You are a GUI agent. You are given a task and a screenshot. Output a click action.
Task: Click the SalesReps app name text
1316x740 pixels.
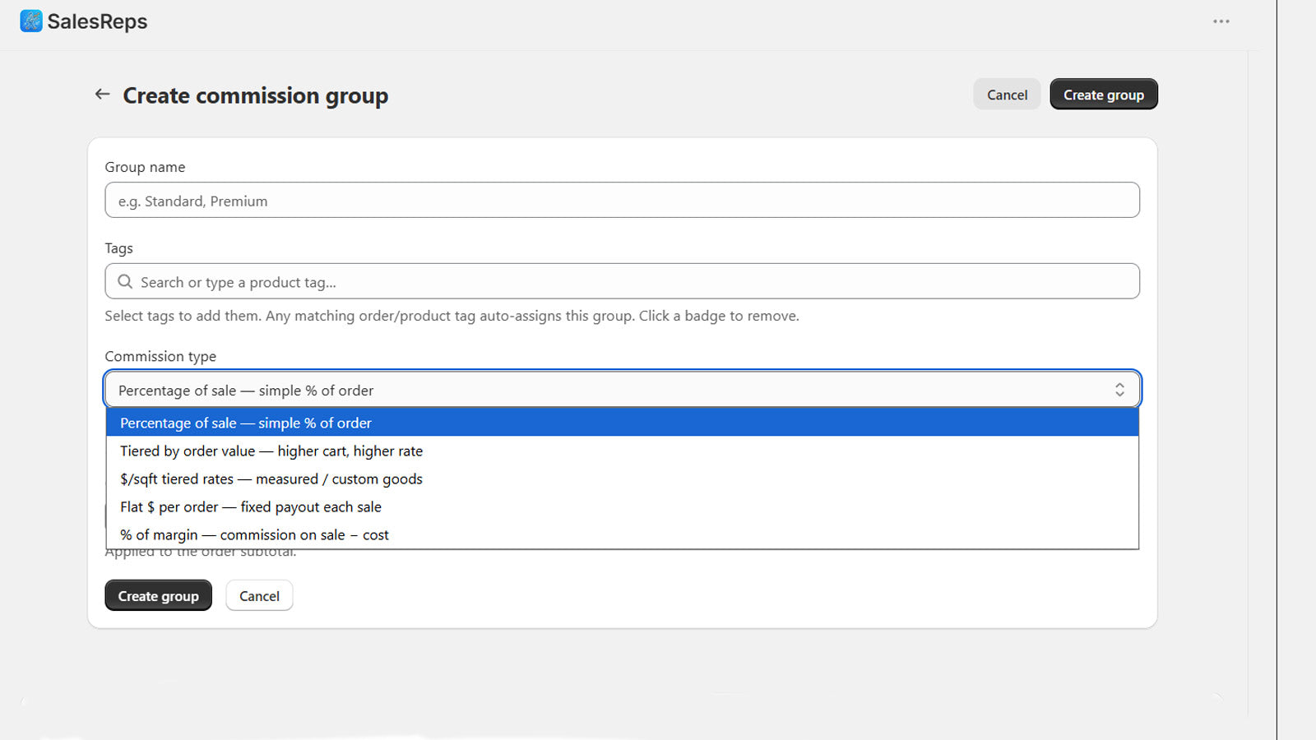(97, 21)
